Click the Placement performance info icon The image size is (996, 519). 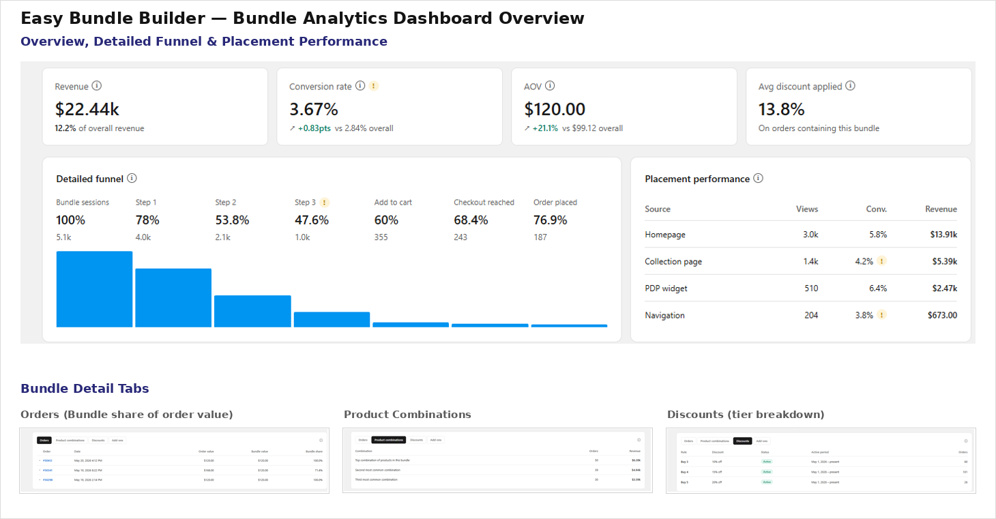(758, 178)
